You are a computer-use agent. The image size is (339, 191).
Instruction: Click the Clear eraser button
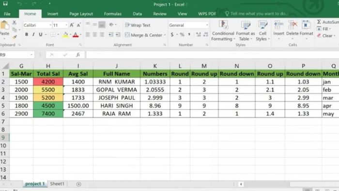point(326,36)
